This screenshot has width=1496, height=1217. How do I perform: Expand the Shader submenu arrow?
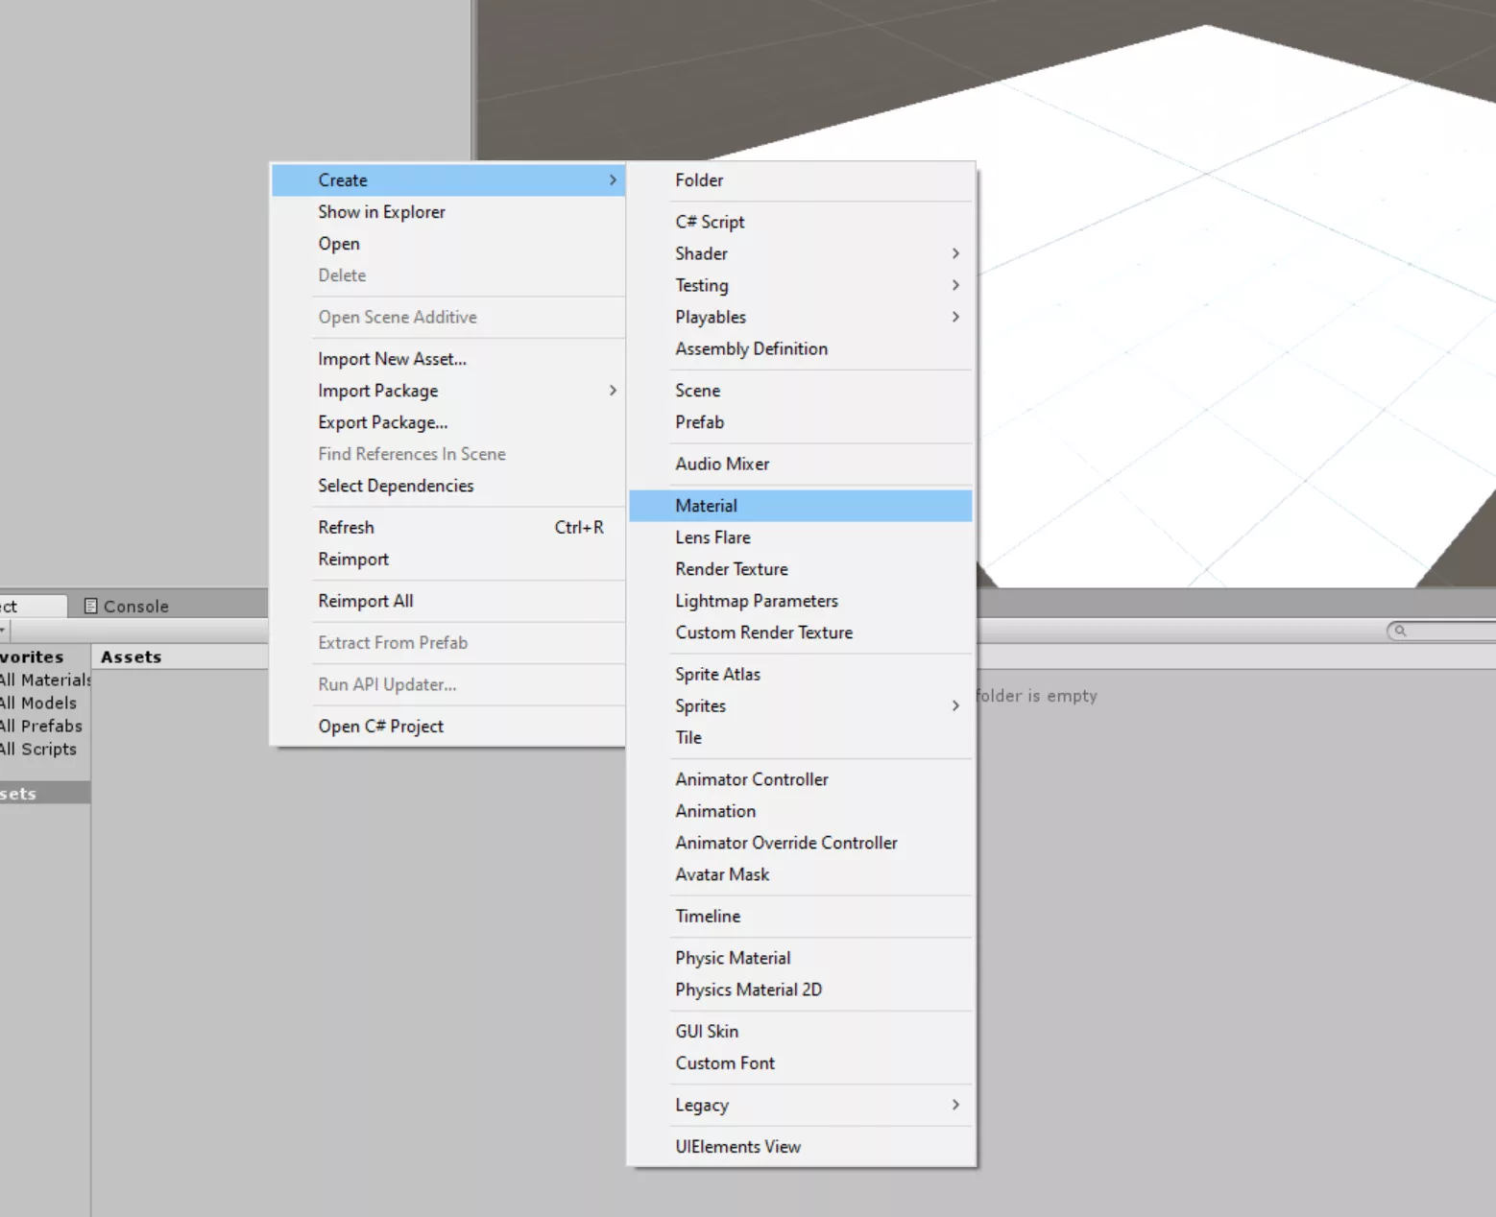(x=954, y=253)
